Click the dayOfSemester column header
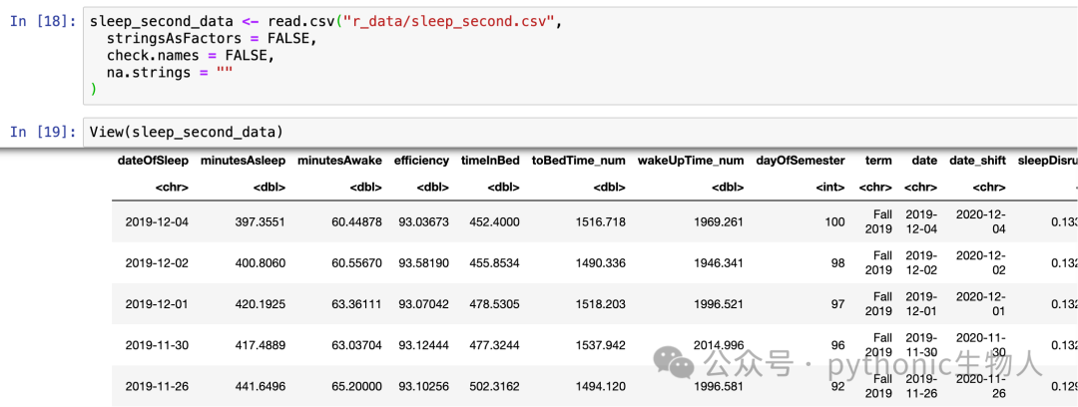Viewport: 1078px width, 407px height. click(801, 161)
